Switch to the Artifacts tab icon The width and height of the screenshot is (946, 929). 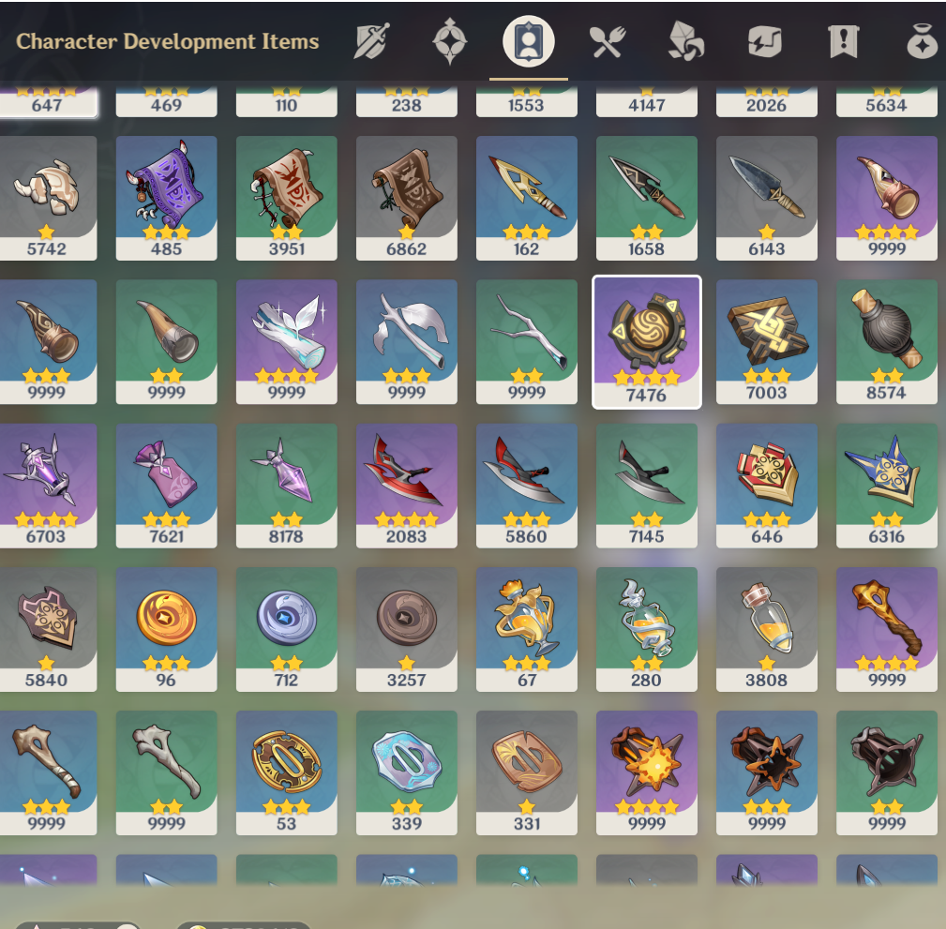[450, 41]
